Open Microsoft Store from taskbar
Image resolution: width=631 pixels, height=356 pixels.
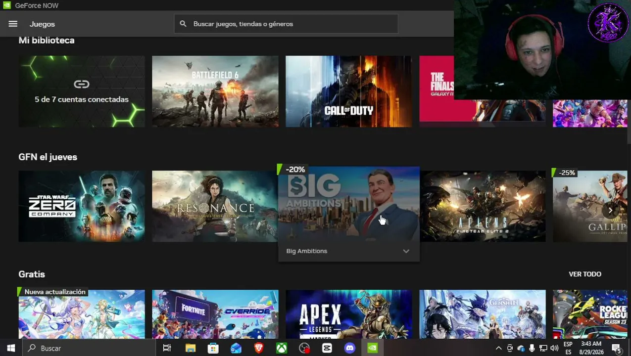[213, 348]
